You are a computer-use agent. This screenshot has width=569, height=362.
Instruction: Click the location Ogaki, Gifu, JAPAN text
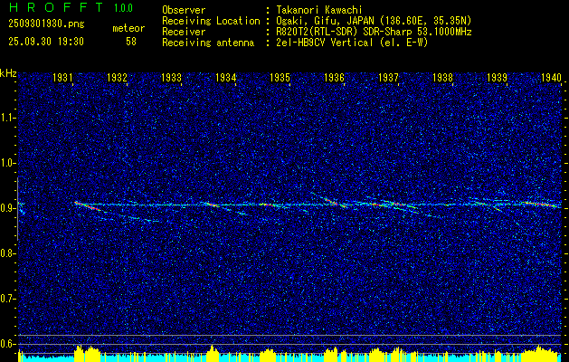tap(373, 21)
